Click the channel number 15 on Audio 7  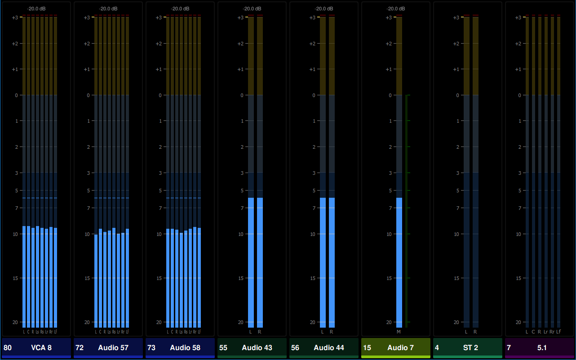click(x=367, y=347)
